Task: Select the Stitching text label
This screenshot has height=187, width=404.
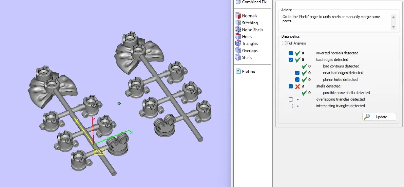Action: tap(250, 23)
